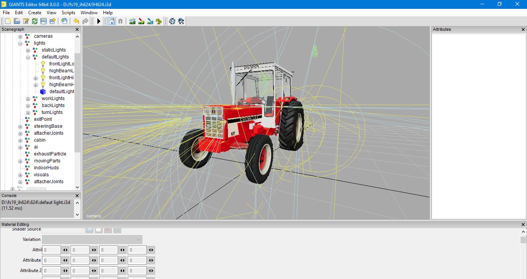Click the transform group icon beside exitPoint

(x=27, y=119)
